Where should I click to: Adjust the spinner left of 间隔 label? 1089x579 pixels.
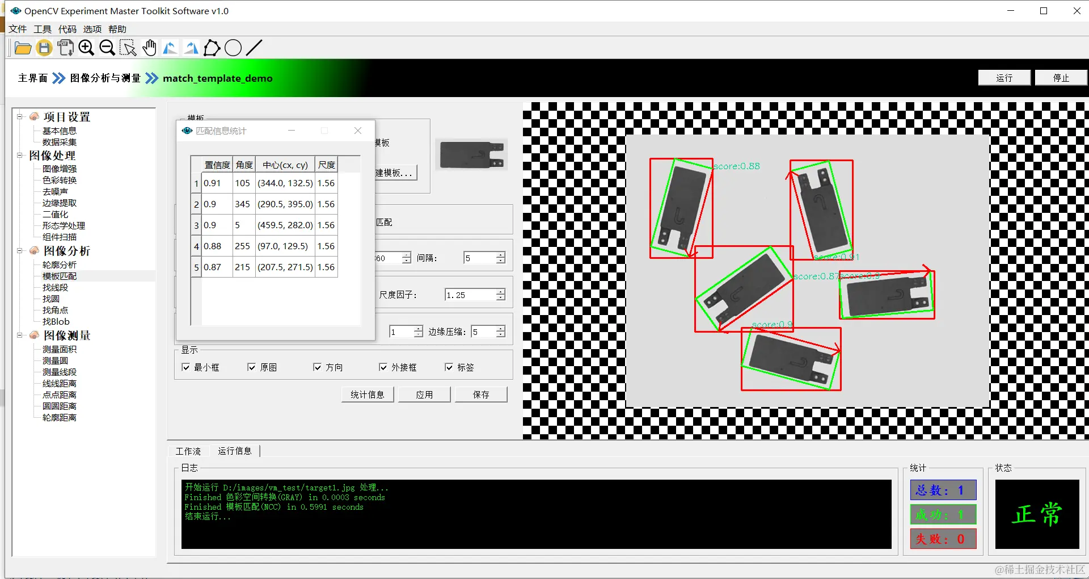406,258
